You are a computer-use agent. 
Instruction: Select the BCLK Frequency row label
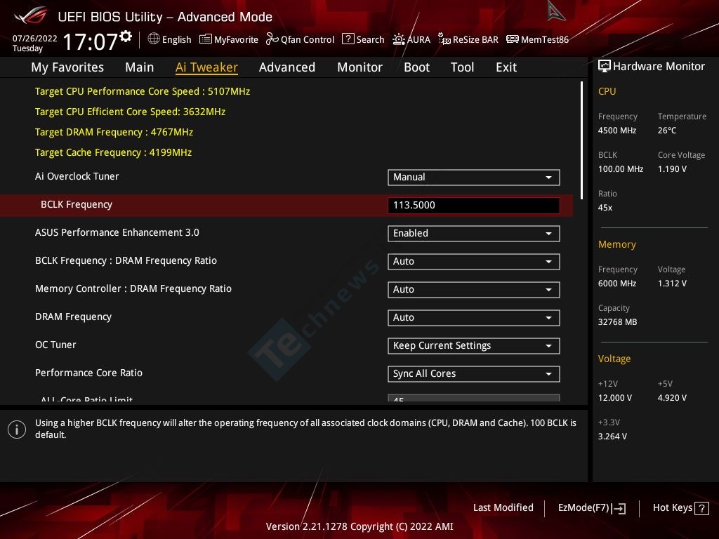click(x=76, y=204)
